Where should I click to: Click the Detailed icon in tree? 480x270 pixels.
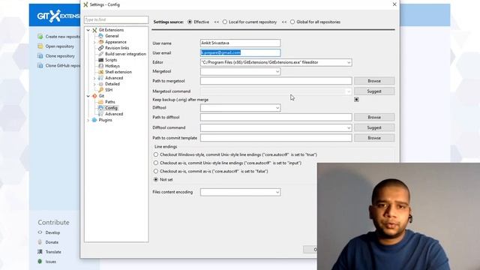(x=100, y=84)
